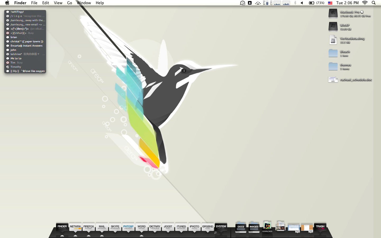This screenshot has width=381, height=238.
Task: Click the volume speaker icon in menu bar
Action: 302,3
